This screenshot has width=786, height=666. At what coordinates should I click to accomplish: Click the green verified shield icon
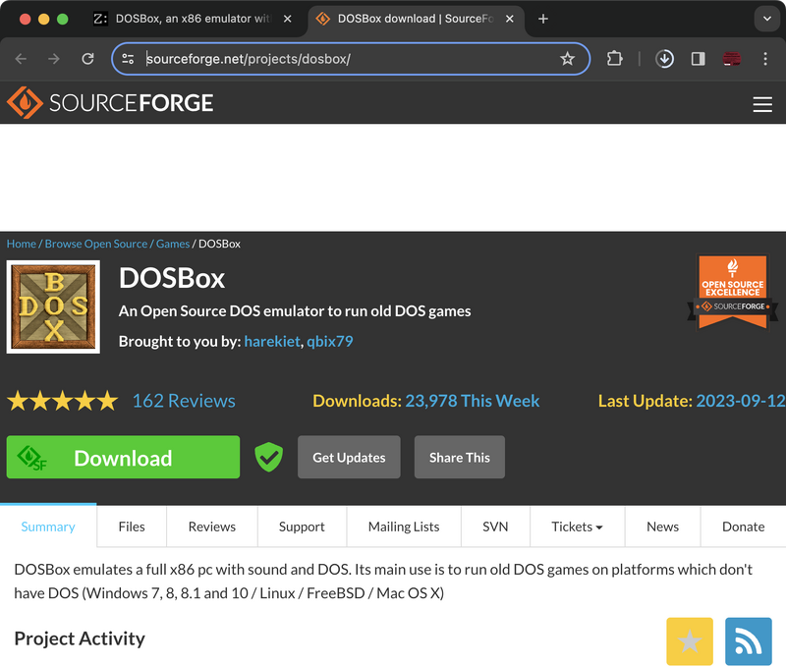tap(268, 457)
